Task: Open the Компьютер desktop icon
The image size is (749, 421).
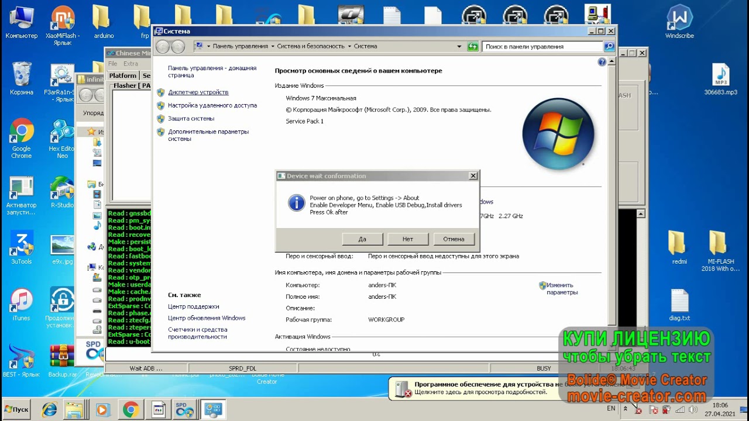Action: [22, 22]
